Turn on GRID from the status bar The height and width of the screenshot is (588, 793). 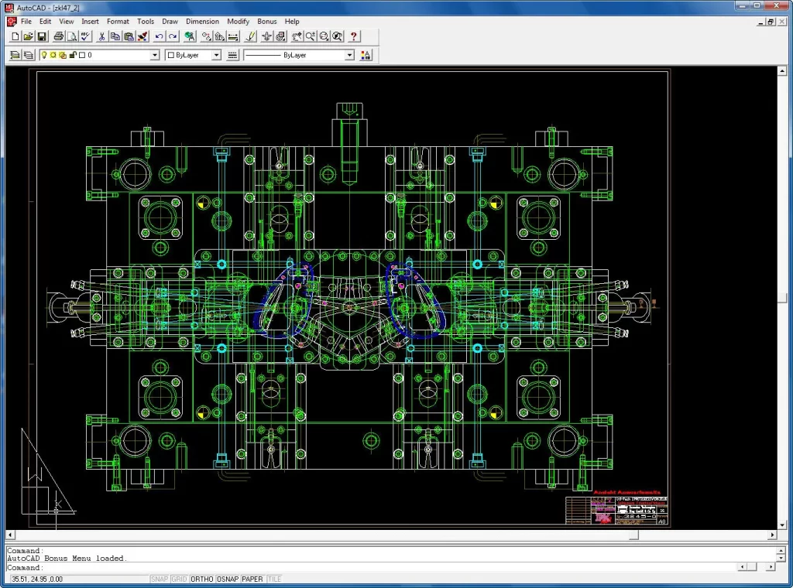point(178,579)
